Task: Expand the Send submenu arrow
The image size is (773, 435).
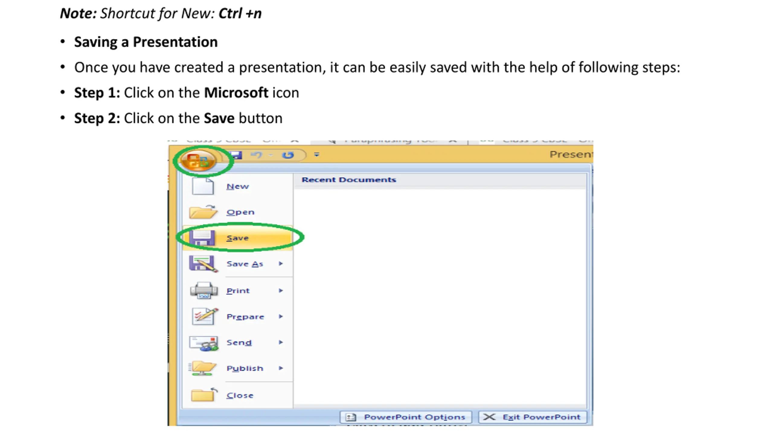Action: click(x=281, y=343)
